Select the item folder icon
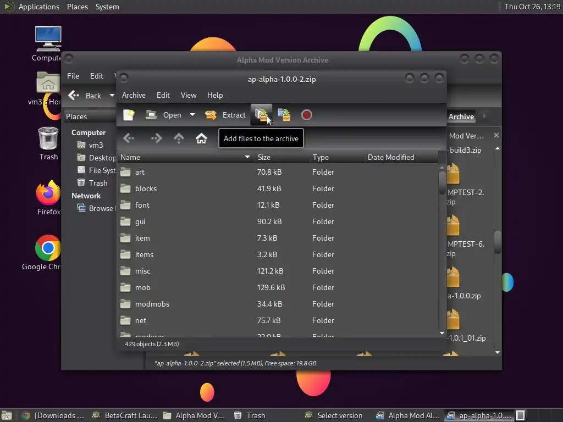 click(125, 238)
